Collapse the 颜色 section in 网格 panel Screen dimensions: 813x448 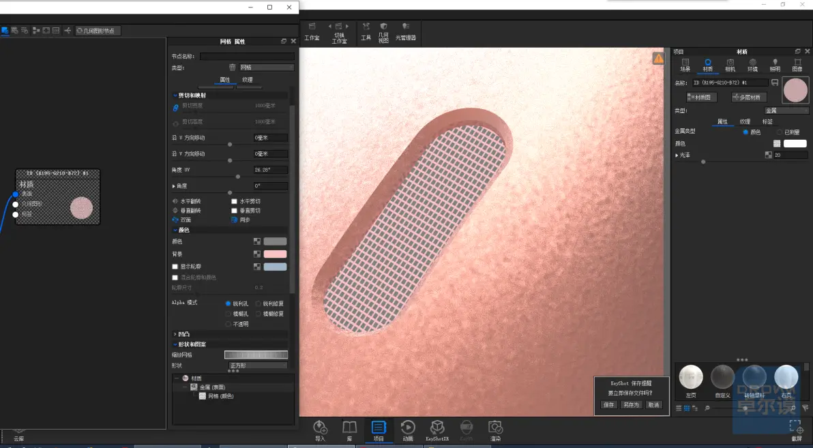point(175,230)
